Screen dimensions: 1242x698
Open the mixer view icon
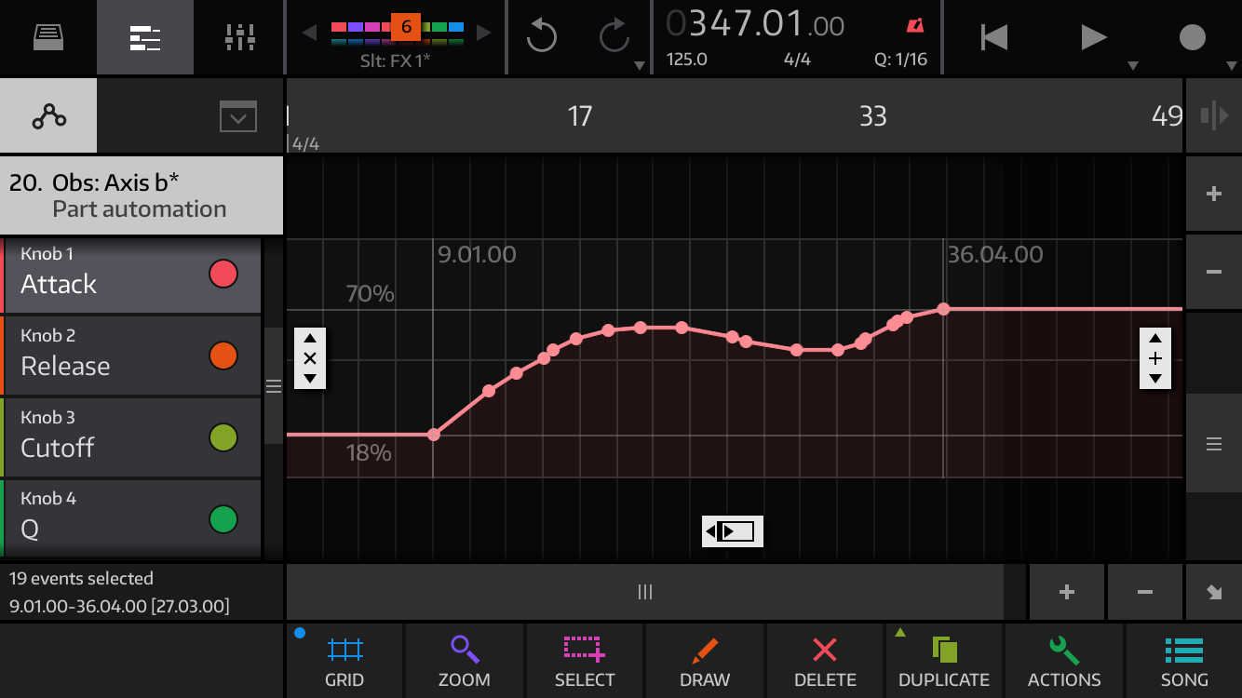tap(238, 37)
